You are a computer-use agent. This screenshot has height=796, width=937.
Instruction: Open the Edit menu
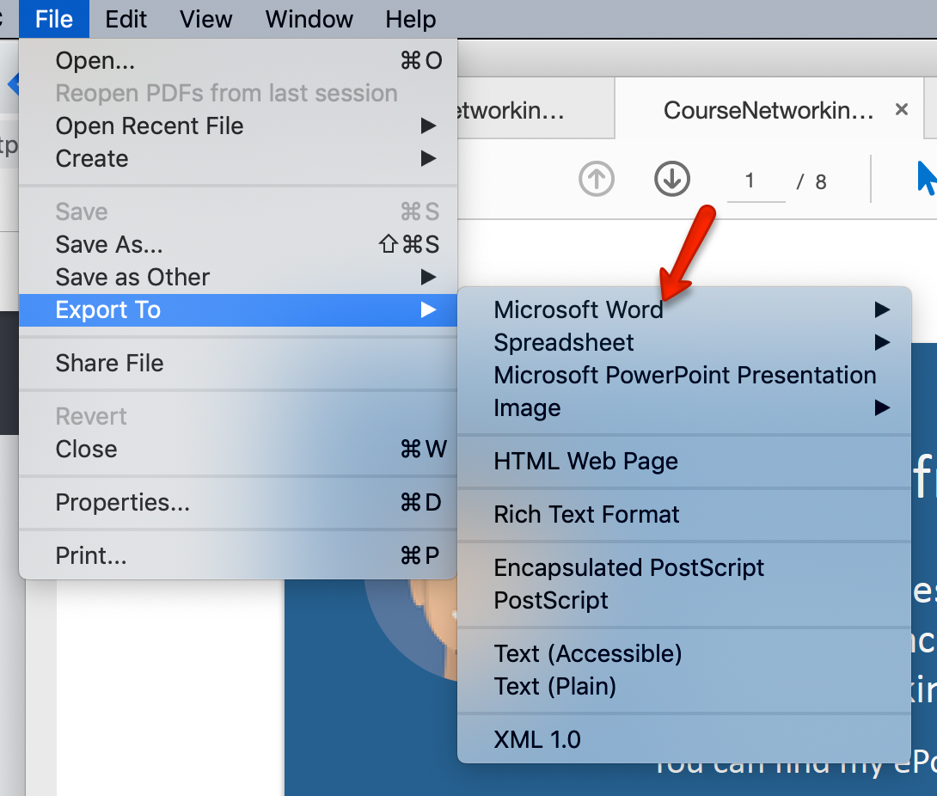click(x=126, y=19)
